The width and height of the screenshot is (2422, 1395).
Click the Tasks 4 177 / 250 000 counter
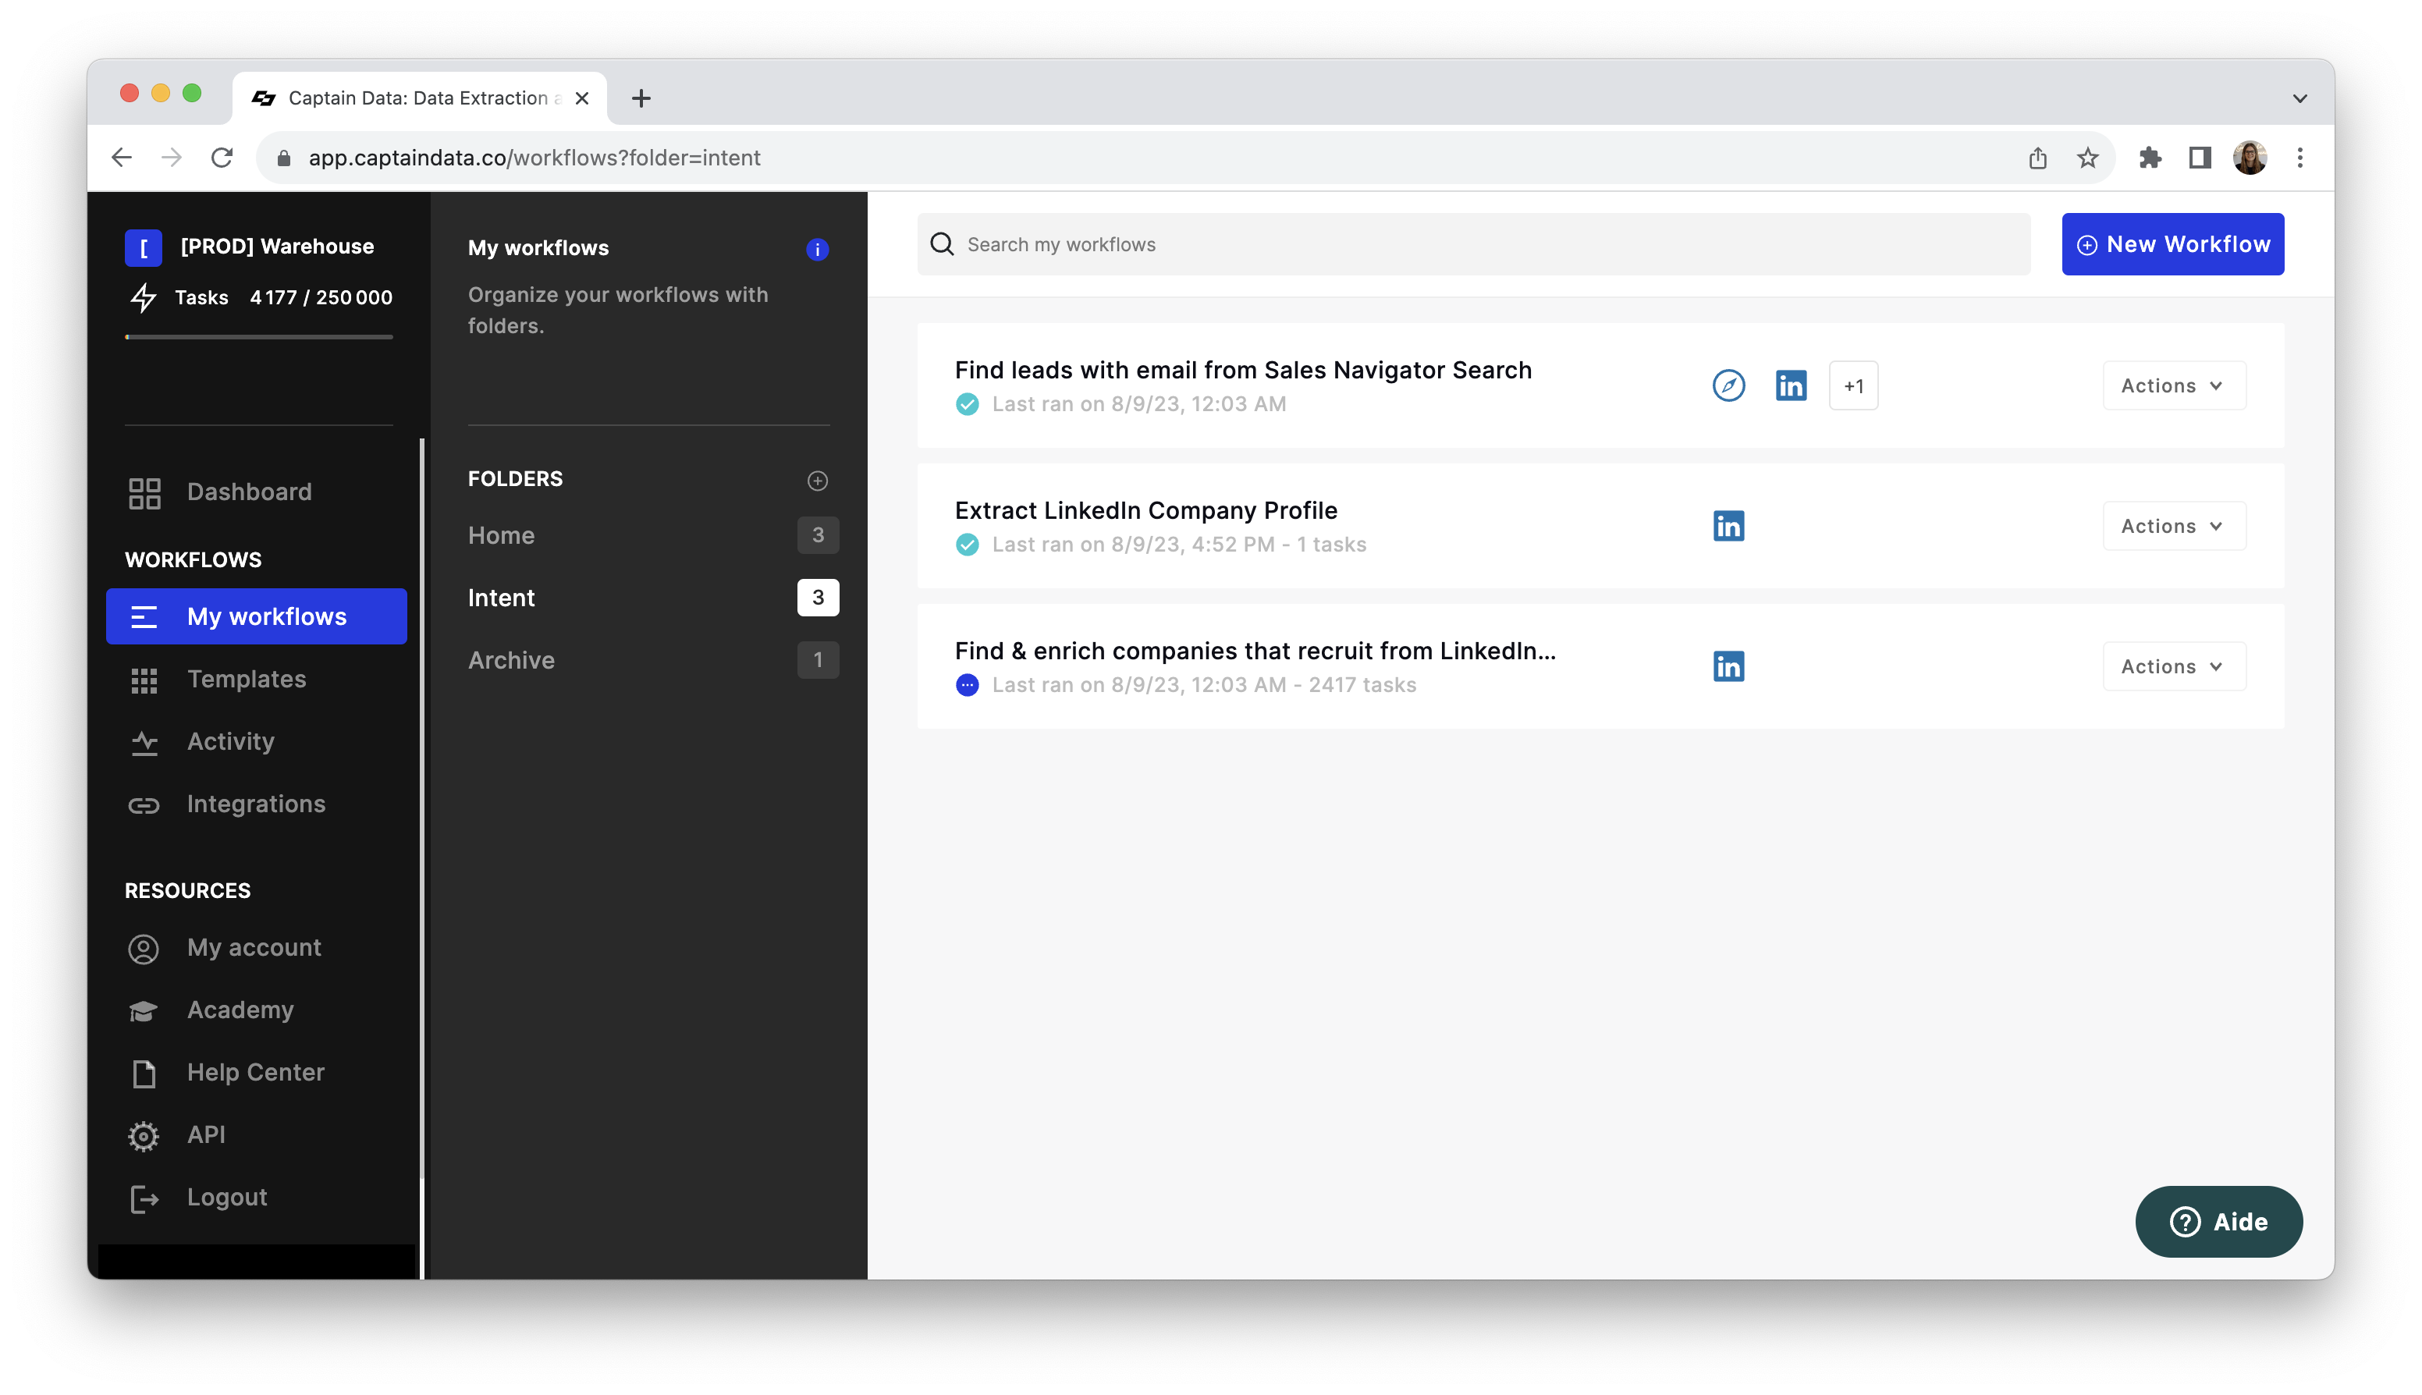tap(283, 298)
